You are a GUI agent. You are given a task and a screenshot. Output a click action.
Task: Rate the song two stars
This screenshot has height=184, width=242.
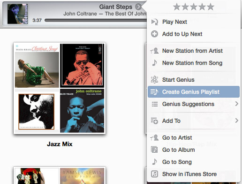click(185, 7)
